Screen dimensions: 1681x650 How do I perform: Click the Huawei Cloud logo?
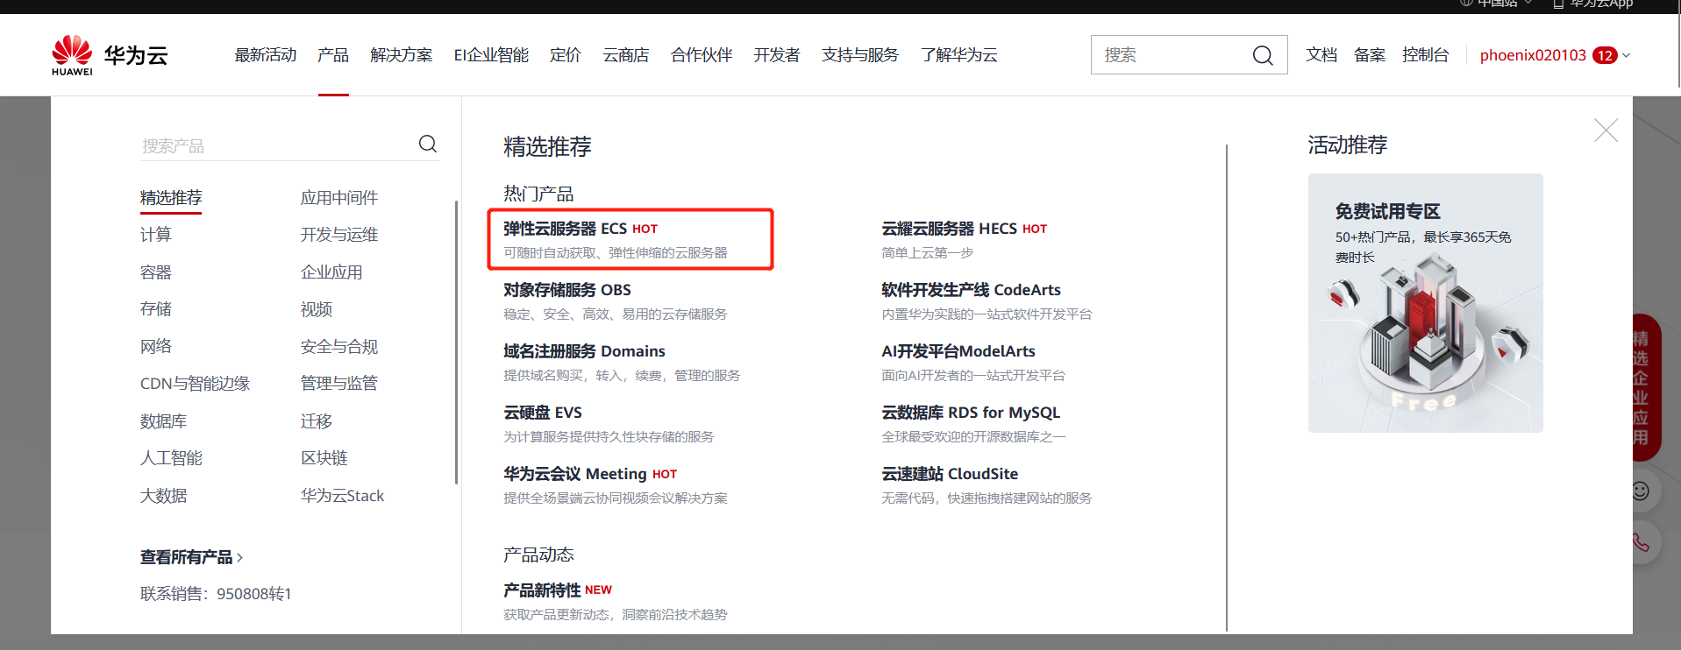click(110, 55)
